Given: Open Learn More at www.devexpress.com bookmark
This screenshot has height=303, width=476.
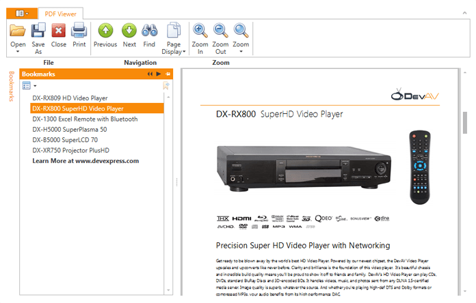Looking at the screenshot, I should tap(85, 161).
